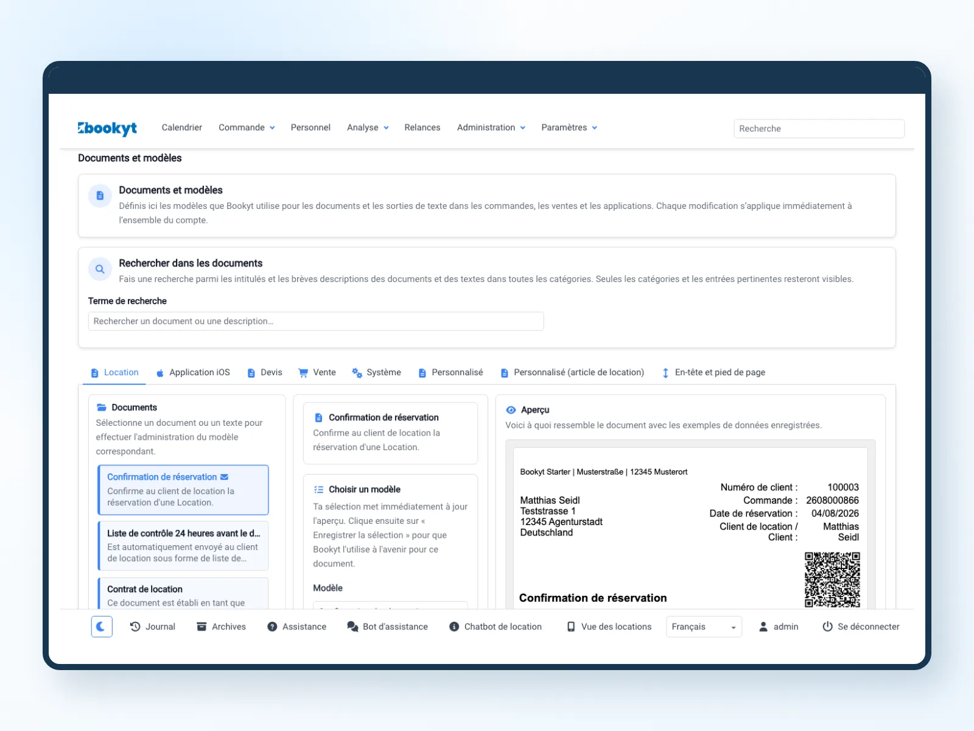
Task: Expand the Paramètres dropdown menu
Action: tap(569, 128)
